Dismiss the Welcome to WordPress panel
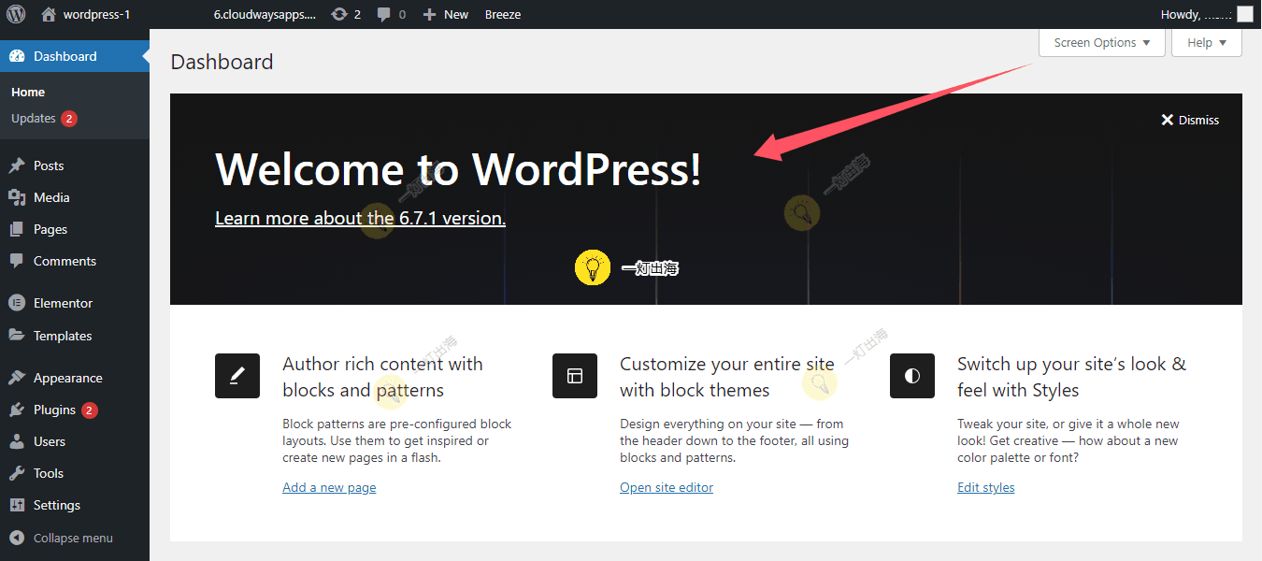 (1190, 120)
